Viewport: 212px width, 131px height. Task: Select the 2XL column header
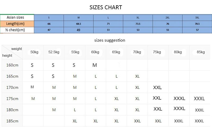coord(167,18)
